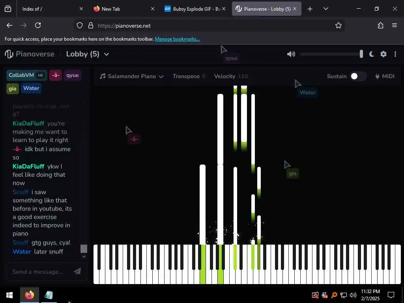Click the orange search tray icon

334,295
